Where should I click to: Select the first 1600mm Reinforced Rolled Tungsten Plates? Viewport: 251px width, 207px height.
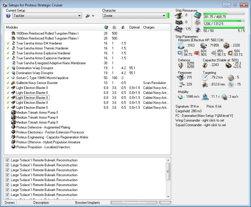coord(87,33)
